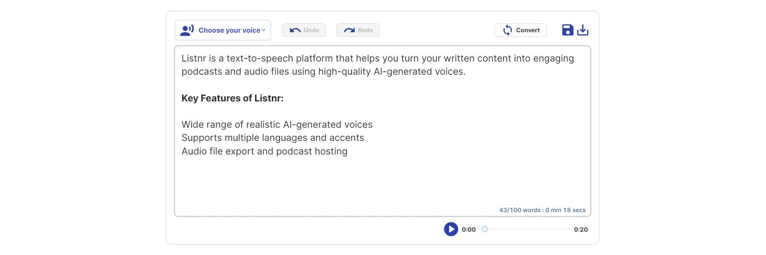Screen dimensions: 766x255
Task: Click the speaking person voice icon
Action: coord(187,30)
